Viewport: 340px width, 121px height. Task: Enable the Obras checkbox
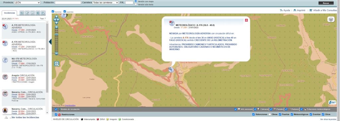pos(270,114)
